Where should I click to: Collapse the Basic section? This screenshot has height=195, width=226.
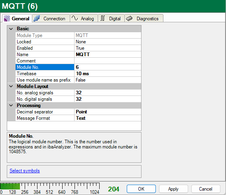11,29
